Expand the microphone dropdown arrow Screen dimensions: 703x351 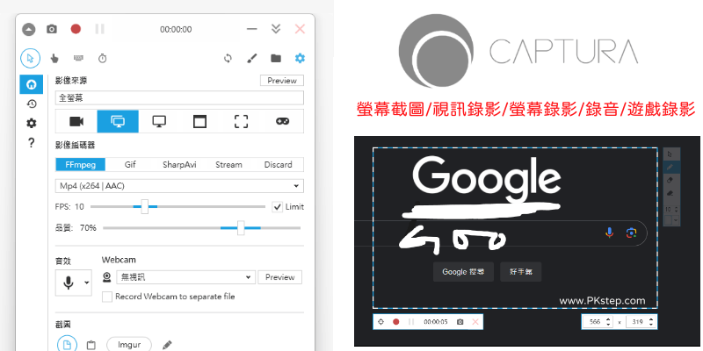pyautogui.click(x=86, y=283)
